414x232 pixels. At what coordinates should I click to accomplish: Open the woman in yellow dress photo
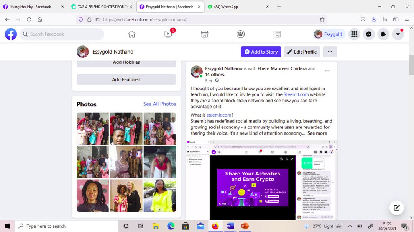pos(160,196)
